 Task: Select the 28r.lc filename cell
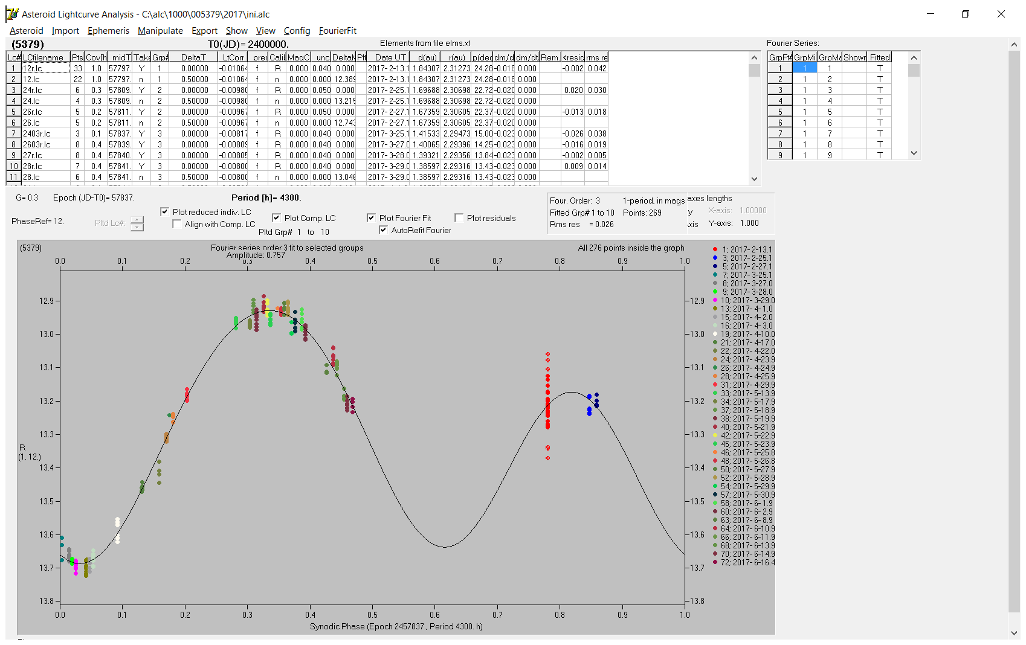click(46, 166)
